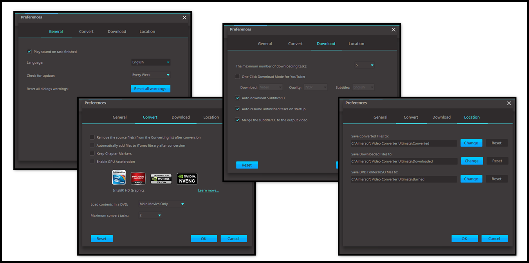529x263 pixels.
Task: Open the Language dropdown set to English
Action: tap(151, 62)
